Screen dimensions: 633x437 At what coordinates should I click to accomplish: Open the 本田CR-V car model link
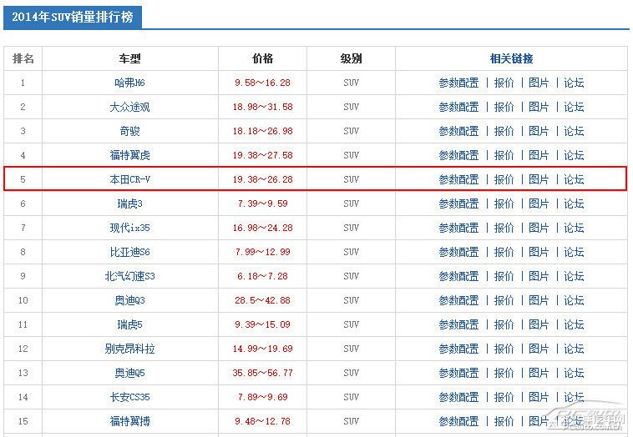coord(129,179)
